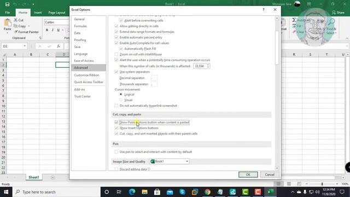Open Image Size and Quality Book1 dropdown

(169, 161)
